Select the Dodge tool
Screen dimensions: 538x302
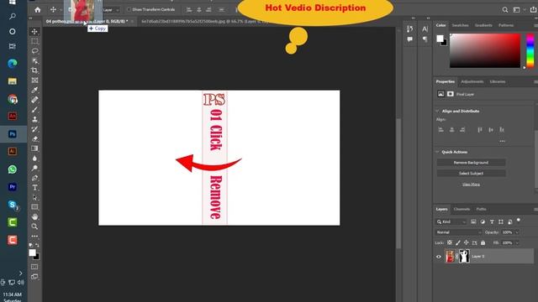[x=34, y=168]
